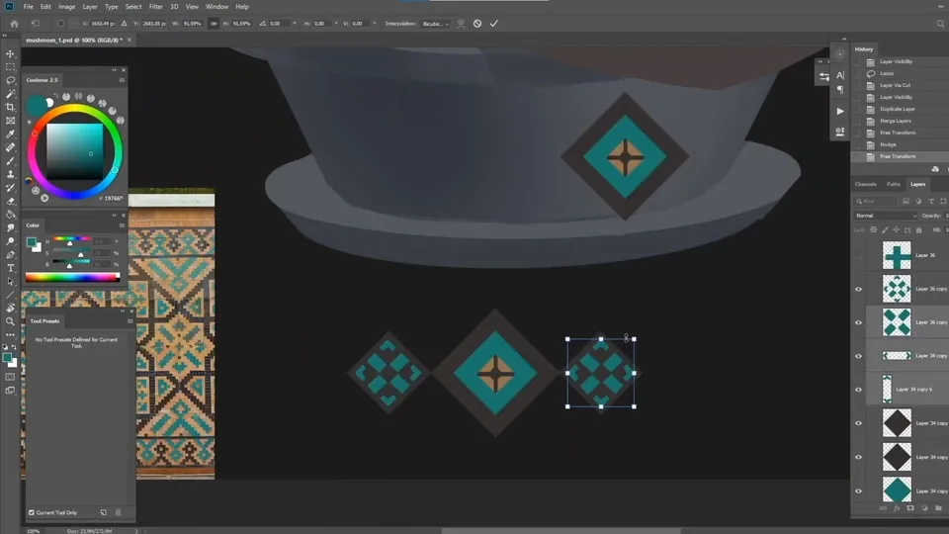This screenshot has height=534, width=949.
Task: Open the Filter menu
Action: (155, 7)
